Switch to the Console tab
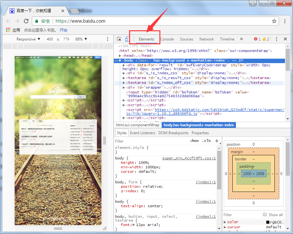 [x=167, y=39]
